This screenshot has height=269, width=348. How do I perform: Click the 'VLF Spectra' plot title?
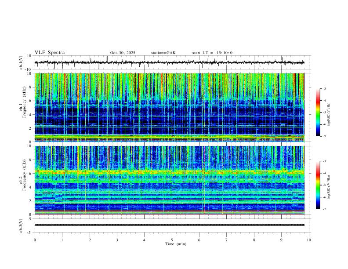pos(50,53)
